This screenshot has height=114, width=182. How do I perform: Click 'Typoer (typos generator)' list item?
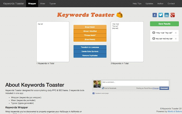click(22, 103)
